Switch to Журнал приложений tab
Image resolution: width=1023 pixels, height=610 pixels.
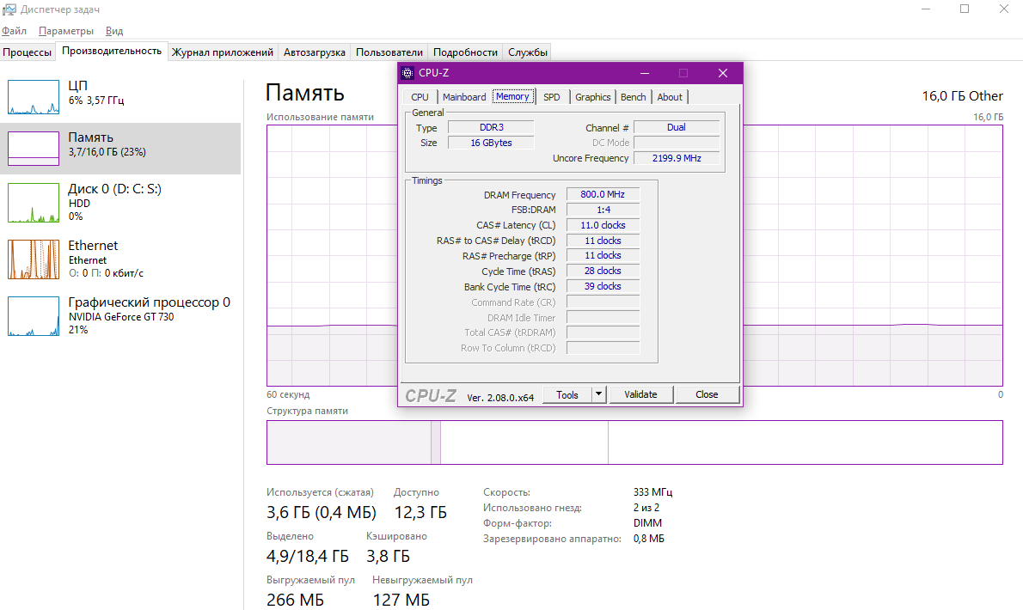coord(223,52)
